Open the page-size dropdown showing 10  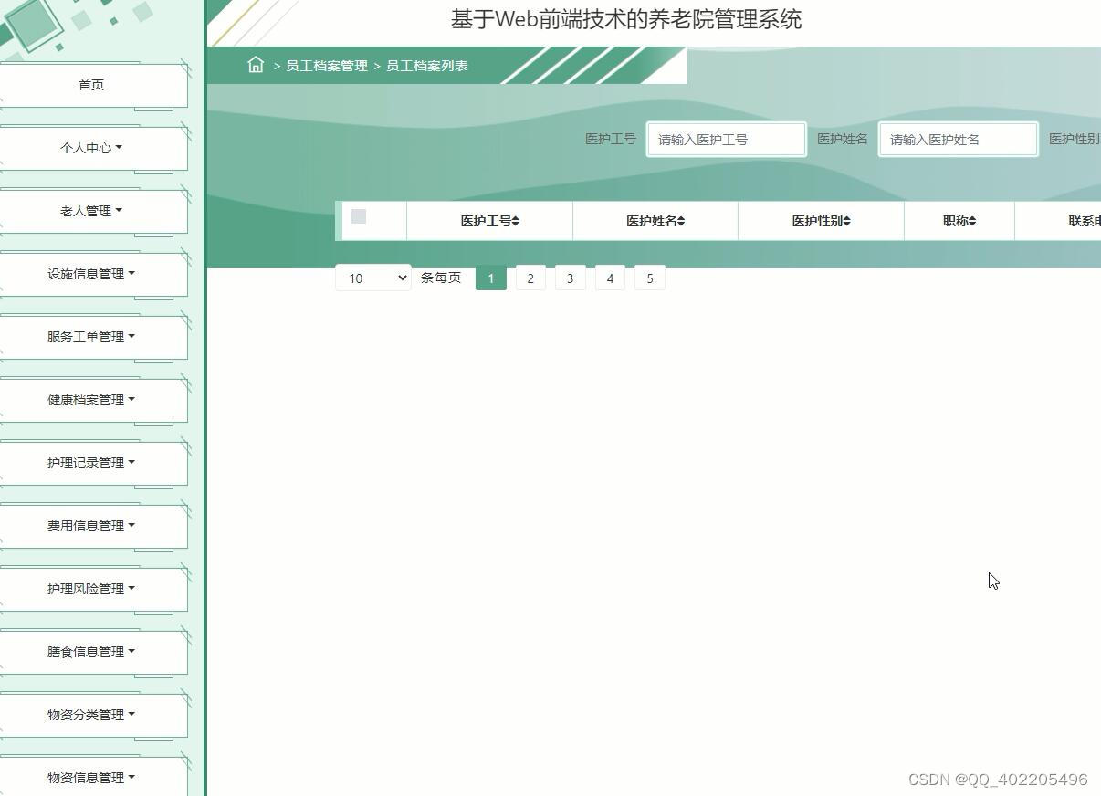coord(372,278)
